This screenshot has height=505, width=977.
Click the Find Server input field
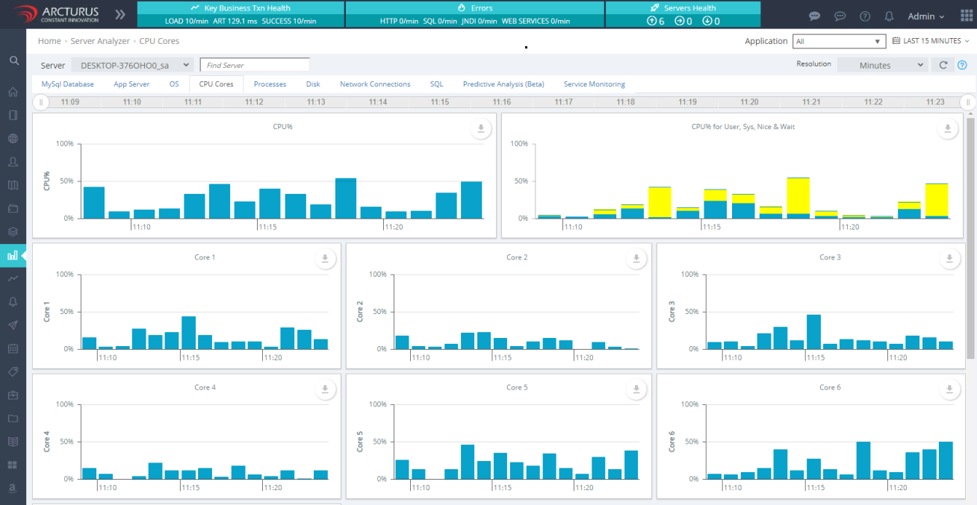[255, 66]
